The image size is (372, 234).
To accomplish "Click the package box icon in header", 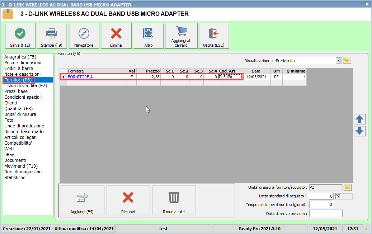I will [8, 14].
